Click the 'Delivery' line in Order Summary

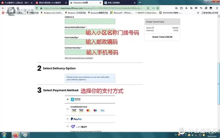point(162,31)
